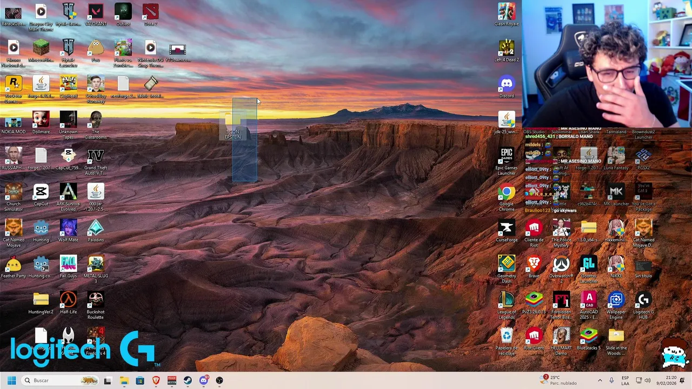The height and width of the screenshot is (389, 692).
Task: Launch the HELLMART Demo desktop icon
Action: 561,341
